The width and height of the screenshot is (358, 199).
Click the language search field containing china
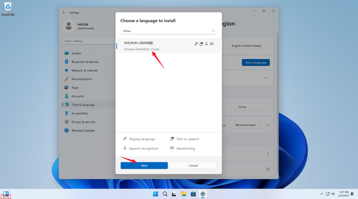168,31
